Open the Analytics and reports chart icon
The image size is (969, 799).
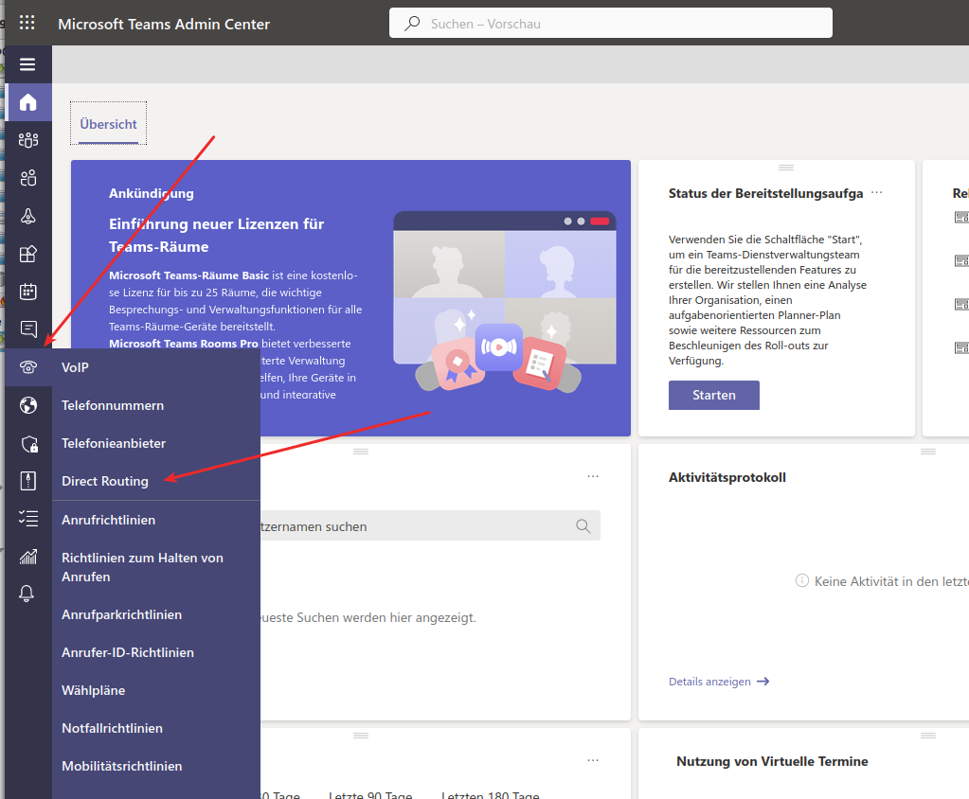click(x=28, y=557)
